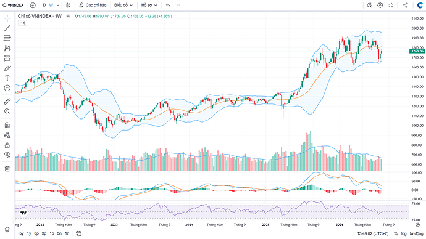Open the VNINDEX symbol search
This screenshot has width=426, height=239.
tap(14, 5)
